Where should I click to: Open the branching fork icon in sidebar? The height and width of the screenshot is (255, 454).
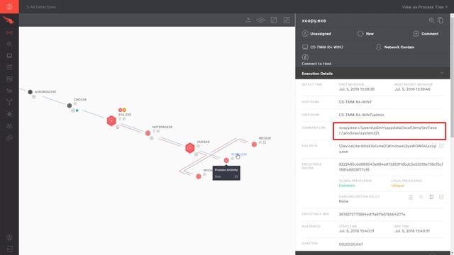9,102
